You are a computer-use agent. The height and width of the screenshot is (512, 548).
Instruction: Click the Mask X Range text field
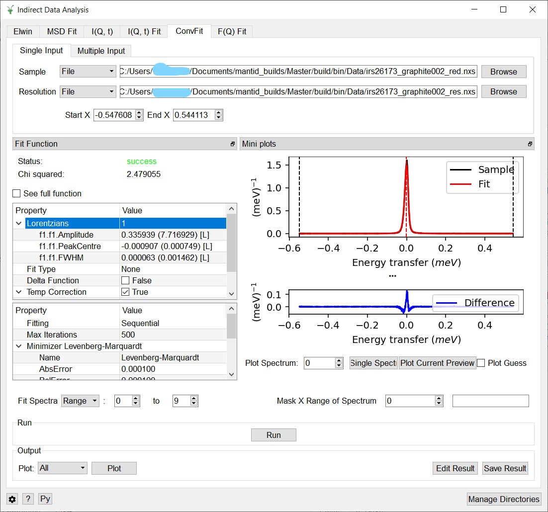[x=490, y=401]
